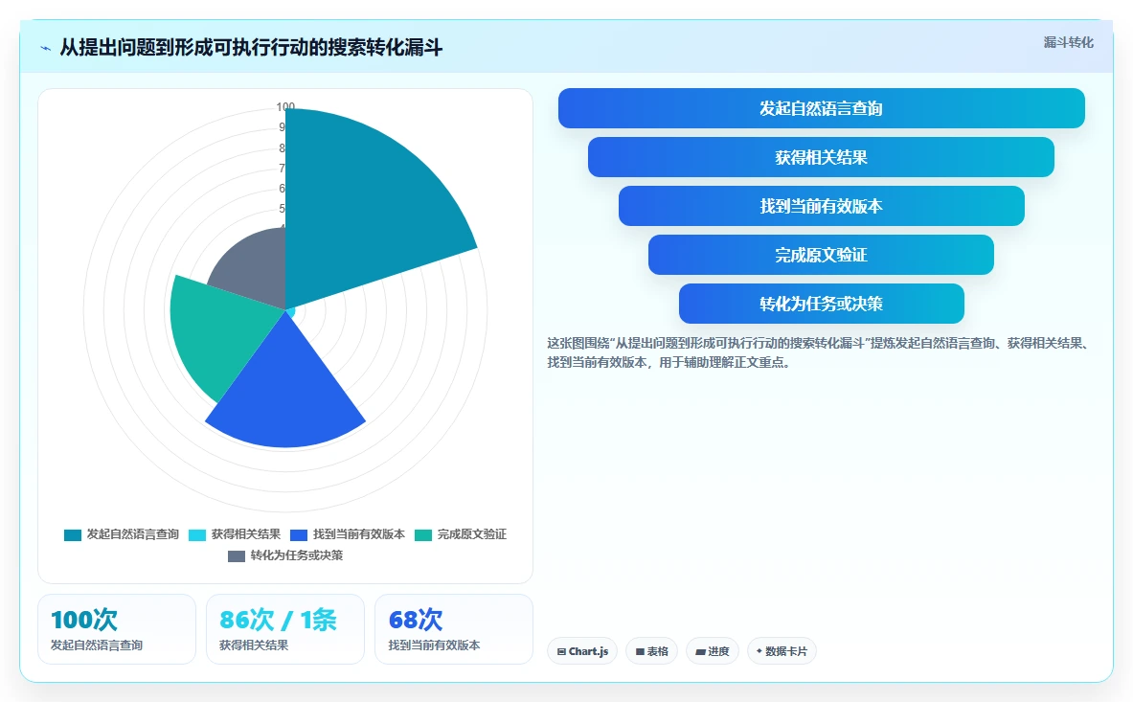Click the 找到当前有效版本 funnel bar

click(821, 206)
